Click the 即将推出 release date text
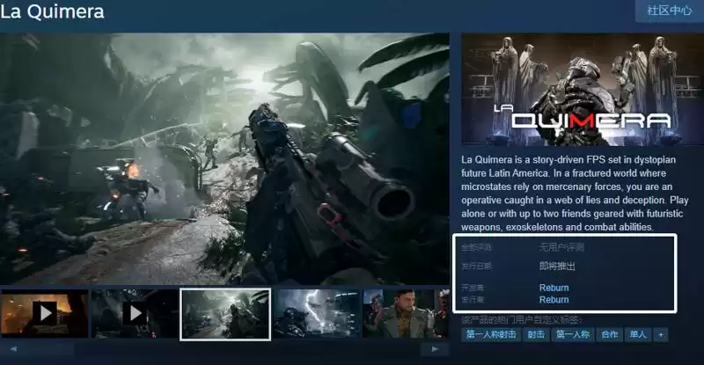Image resolution: width=704 pixels, height=365 pixels. pos(557,266)
